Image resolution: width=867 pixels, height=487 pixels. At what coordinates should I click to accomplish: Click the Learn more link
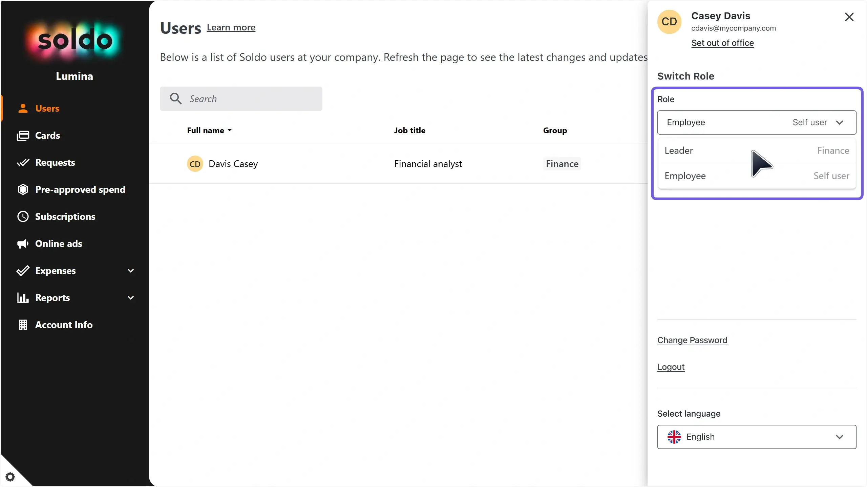pyautogui.click(x=231, y=27)
